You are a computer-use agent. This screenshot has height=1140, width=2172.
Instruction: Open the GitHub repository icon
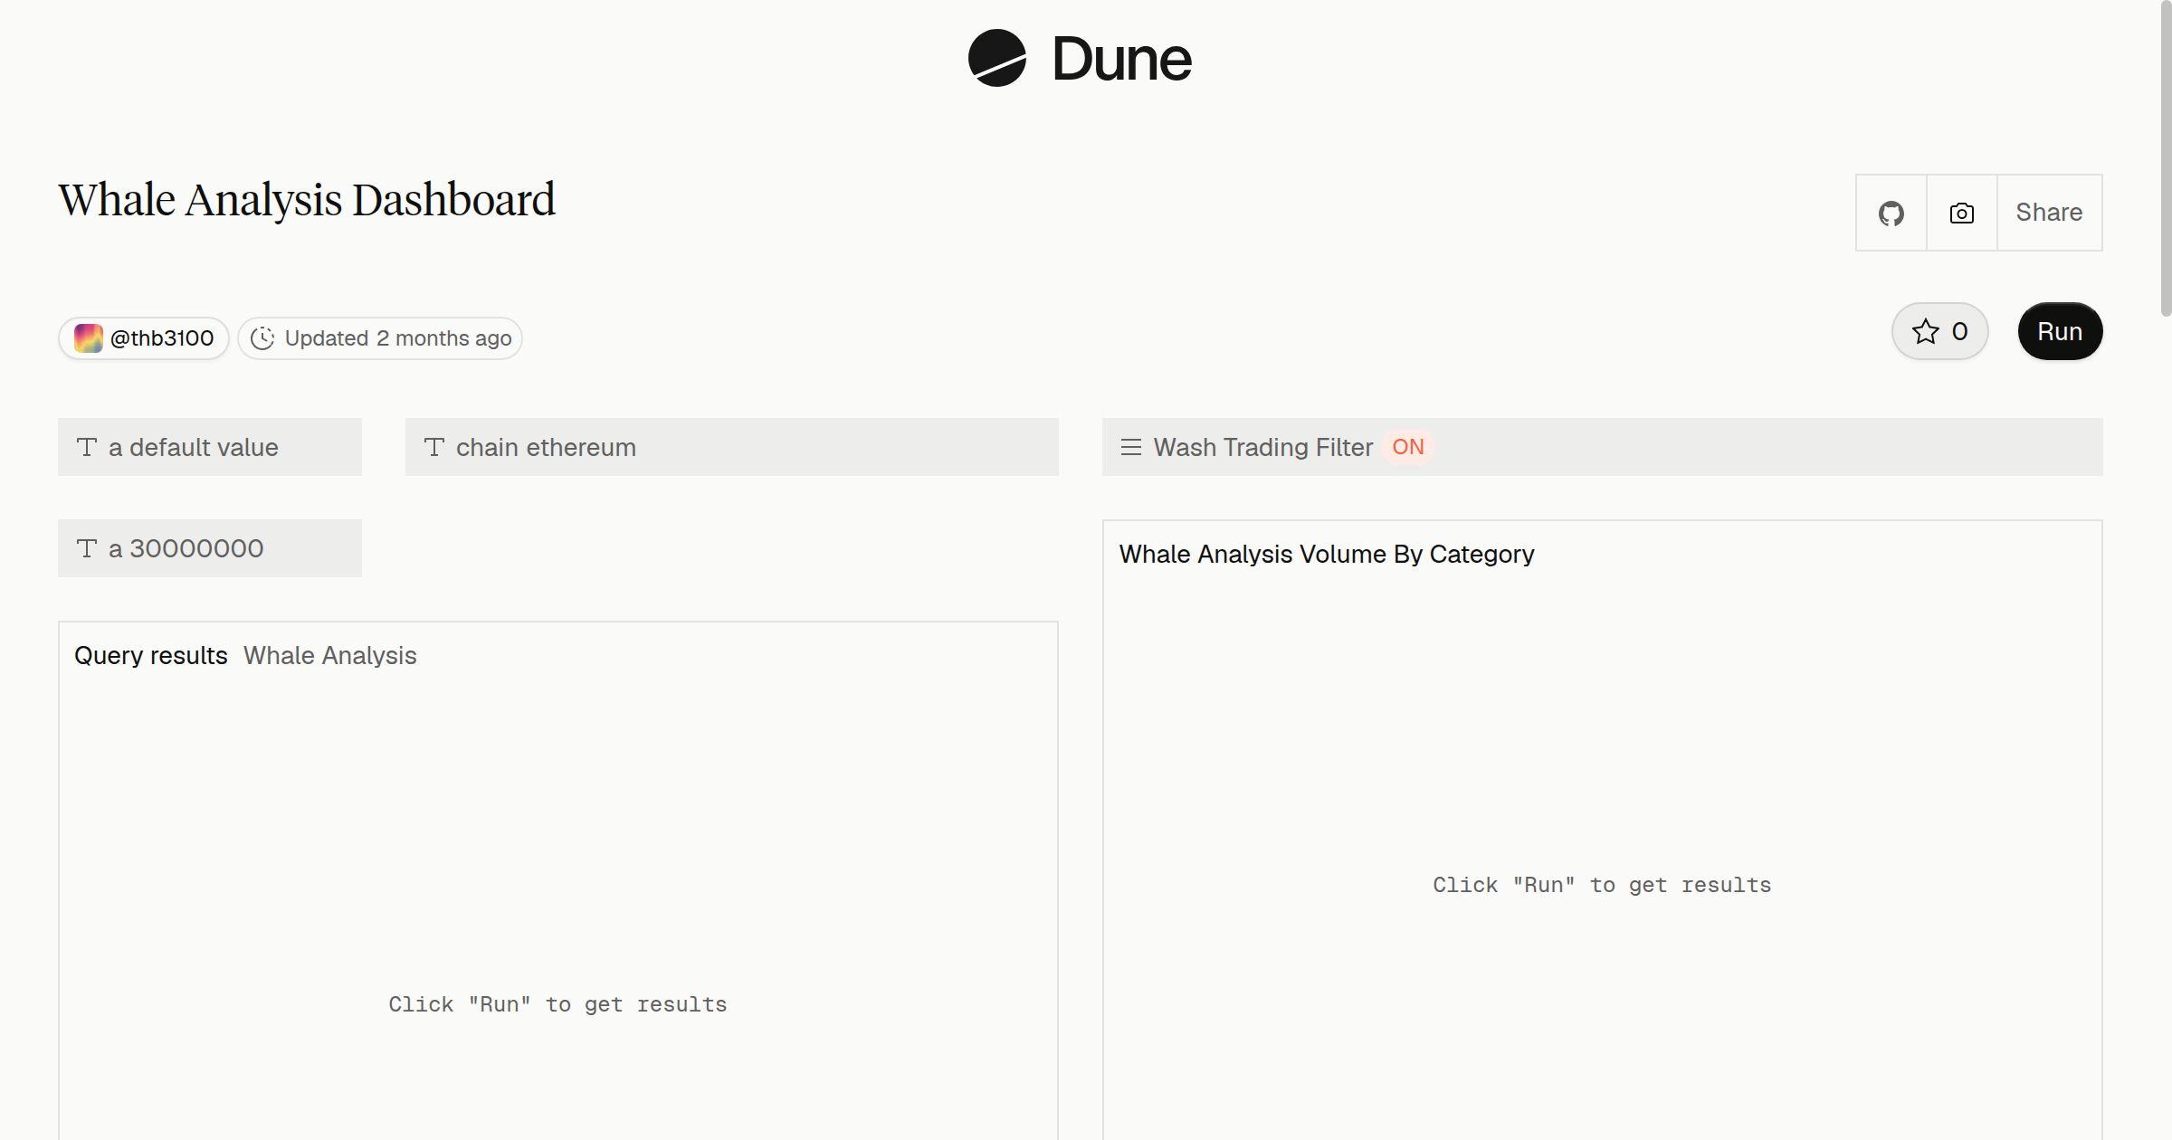pos(1891,213)
